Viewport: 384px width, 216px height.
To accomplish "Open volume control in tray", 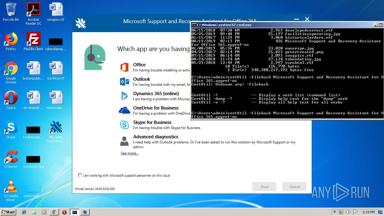I will tap(348, 212).
